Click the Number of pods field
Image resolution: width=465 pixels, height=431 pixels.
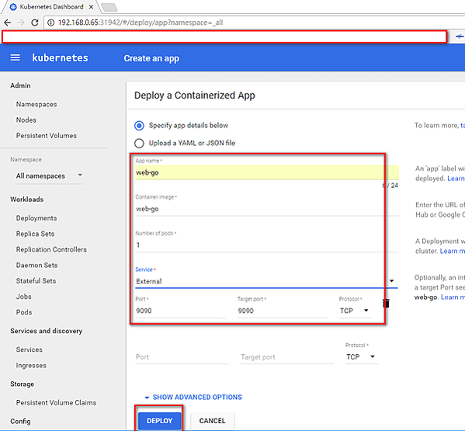(x=266, y=245)
